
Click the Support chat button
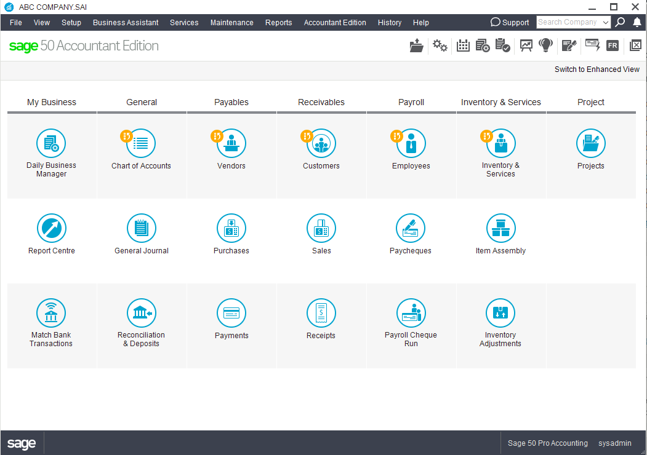510,22
